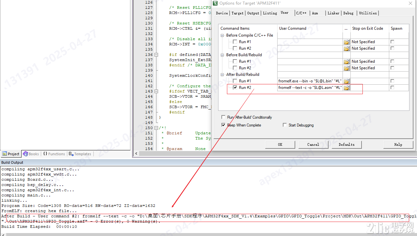This screenshot has width=417, height=236.
Task: Browse folder icon for Before Build Run #2
Action: point(346,68)
